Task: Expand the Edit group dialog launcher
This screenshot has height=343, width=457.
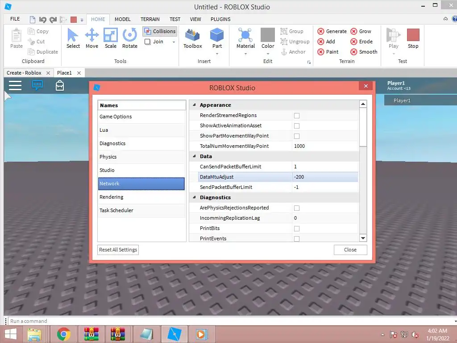Action: click(x=309, y=62)
